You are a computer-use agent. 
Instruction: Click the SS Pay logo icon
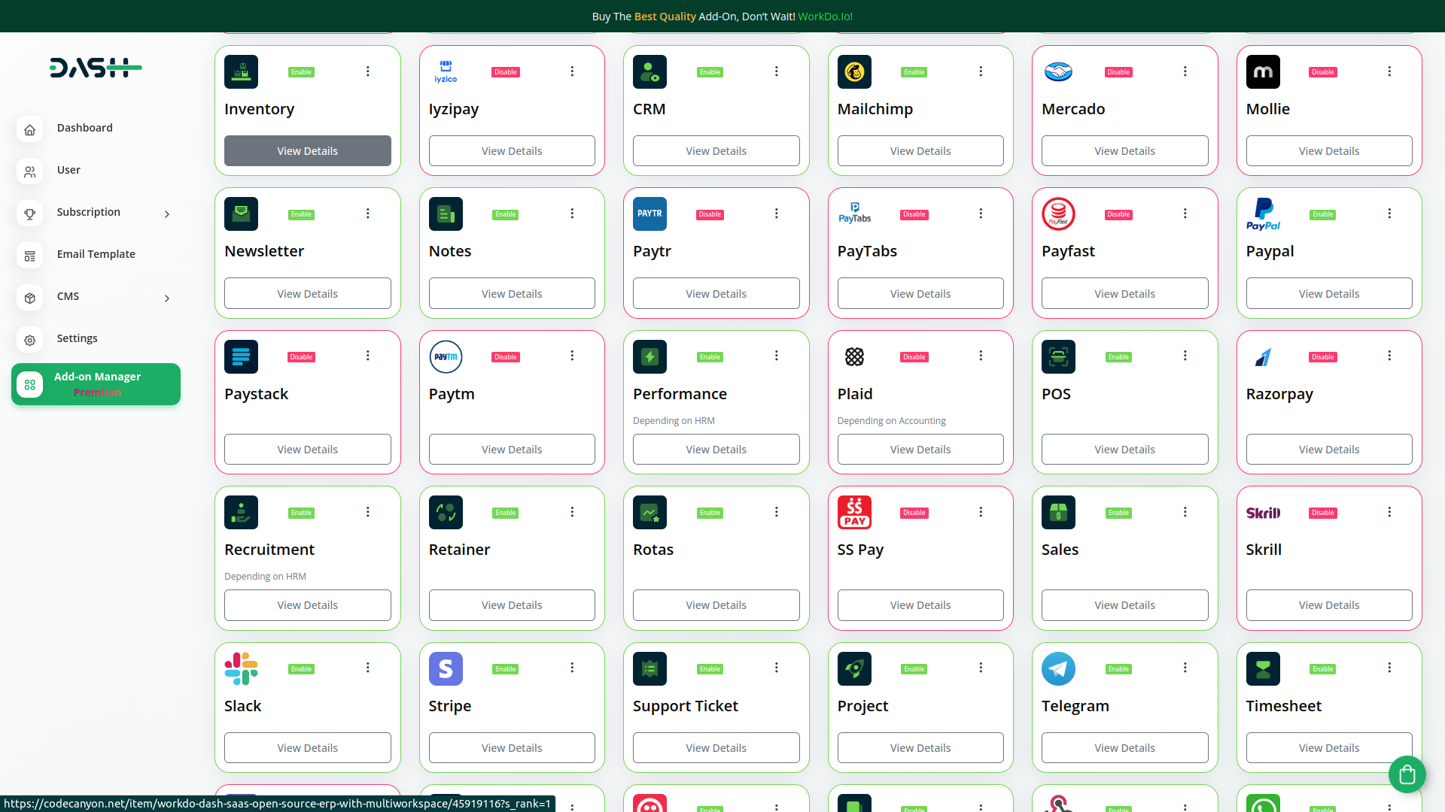click(854, 513)
